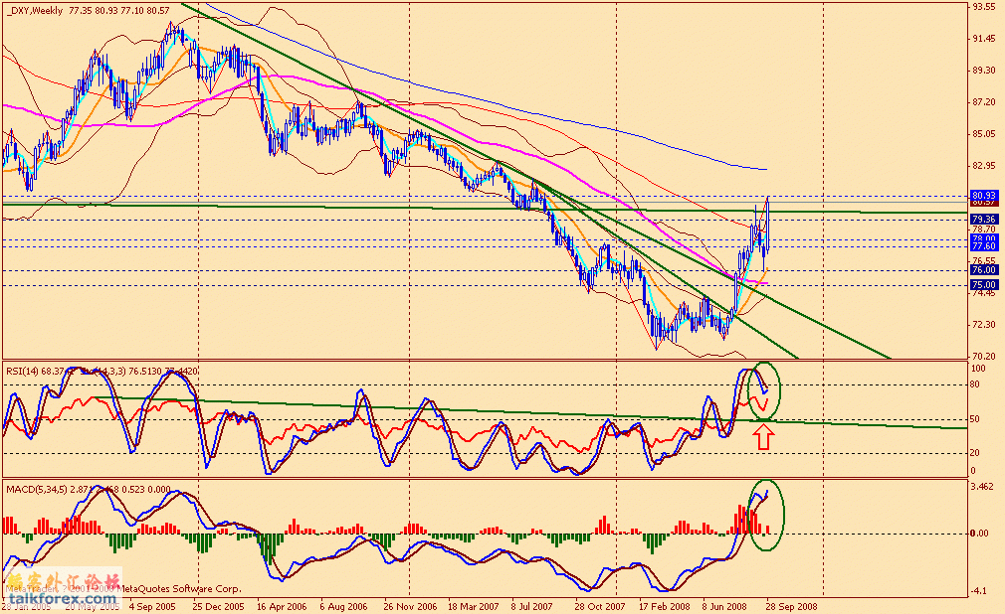Click the 17 Feb 2008 date label

click(x=665, y=606)
